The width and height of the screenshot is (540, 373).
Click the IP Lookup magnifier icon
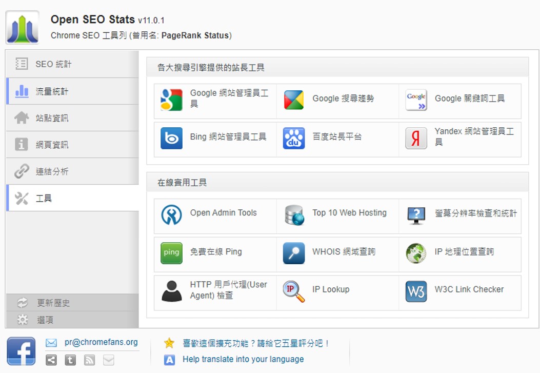pos(294,292)
